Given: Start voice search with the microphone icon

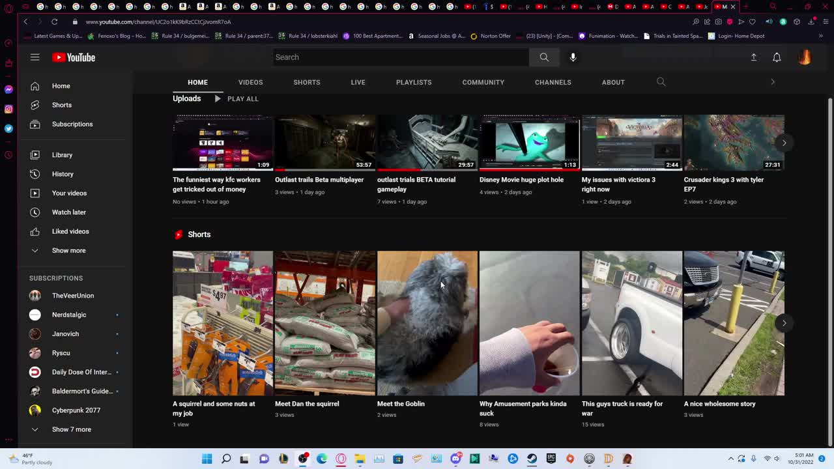Looking at the screenshot, I should (x=573, y=57).
